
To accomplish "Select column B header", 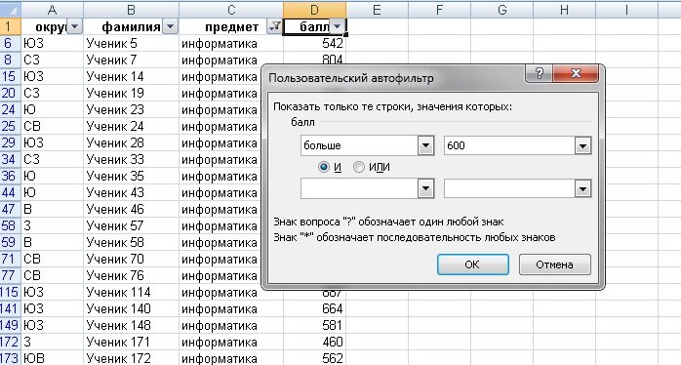I will 131,10.
